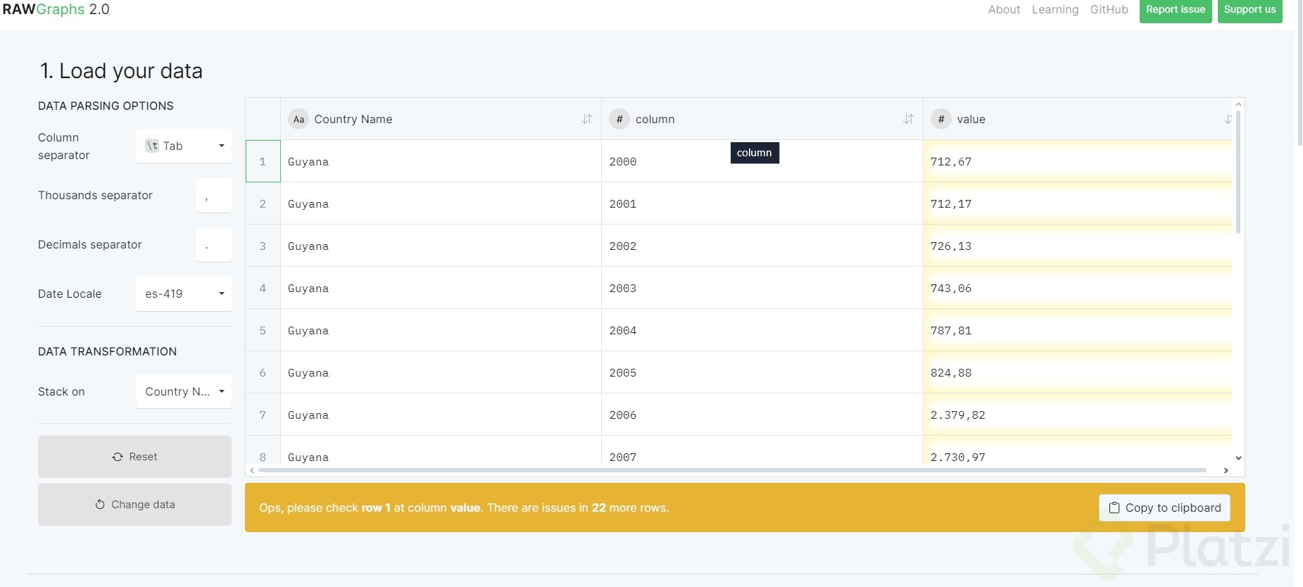Click the value number type icon
This screenshot has width=1303, height=587.
(941, 119)
